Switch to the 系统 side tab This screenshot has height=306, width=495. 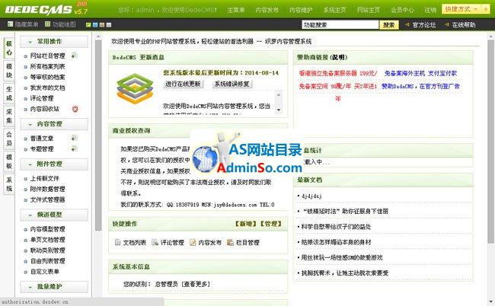coord(9,184)
